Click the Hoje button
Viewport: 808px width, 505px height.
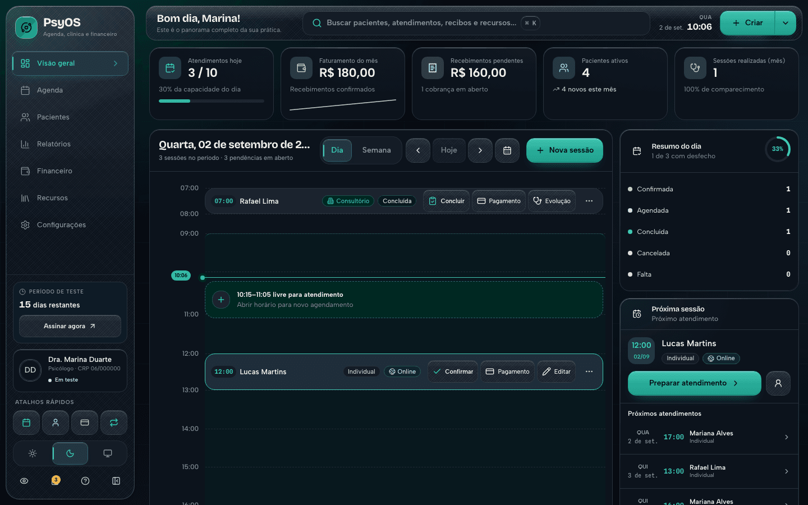449,150
